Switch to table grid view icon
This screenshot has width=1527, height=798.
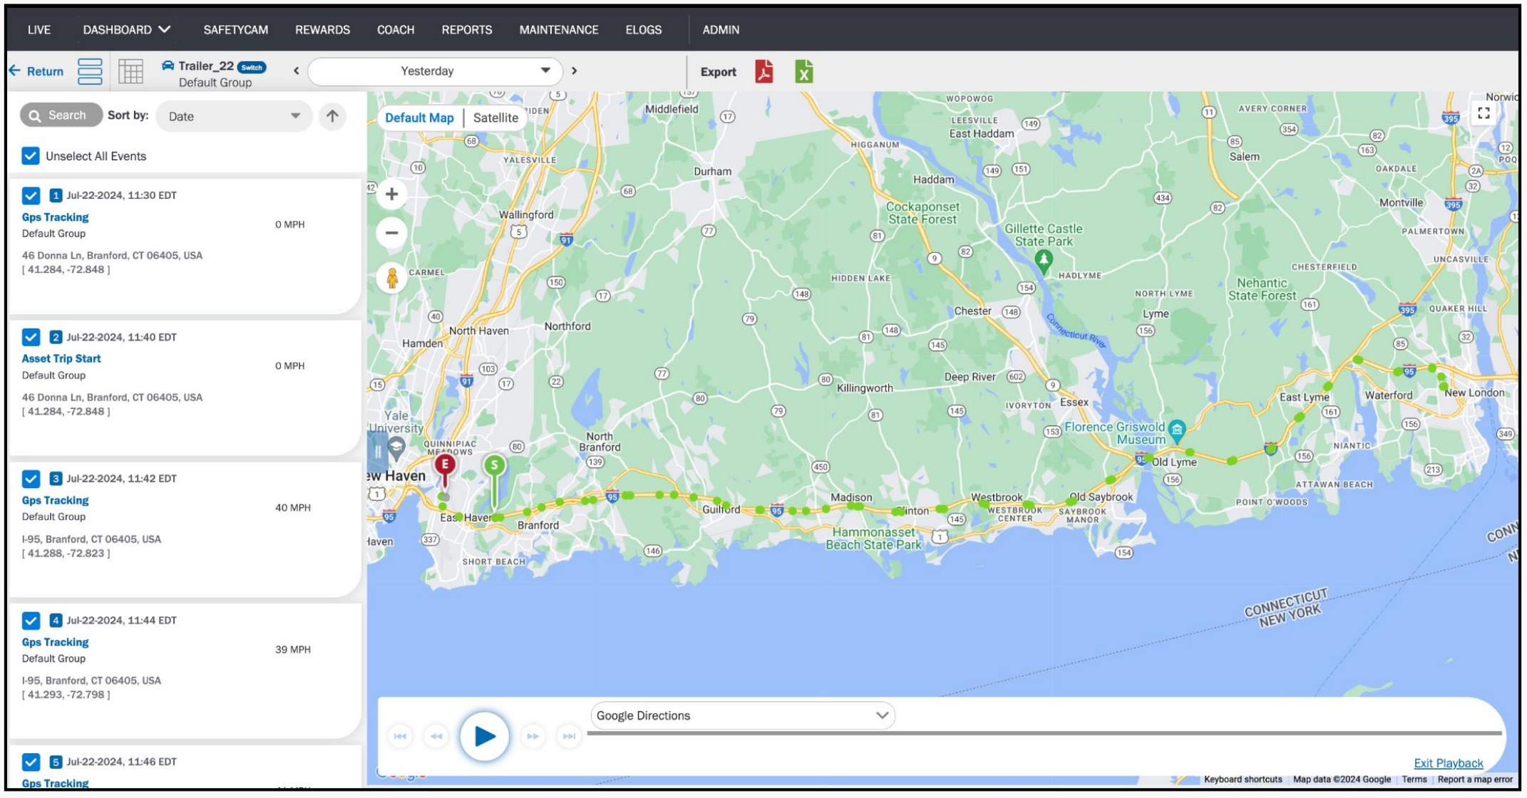[x=130, y=71]
